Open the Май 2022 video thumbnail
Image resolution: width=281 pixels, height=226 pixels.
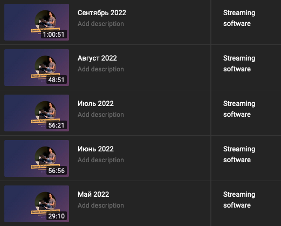[x=37, y=204]
